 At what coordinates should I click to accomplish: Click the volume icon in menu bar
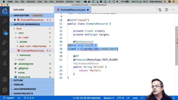click(117, 2)
